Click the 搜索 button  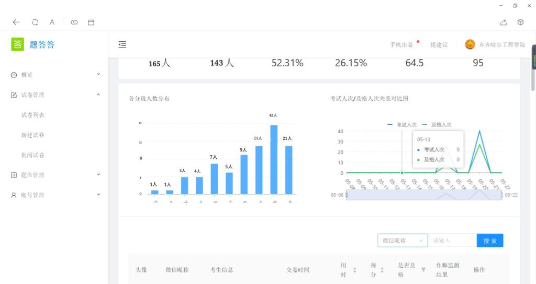coord(489,241)
